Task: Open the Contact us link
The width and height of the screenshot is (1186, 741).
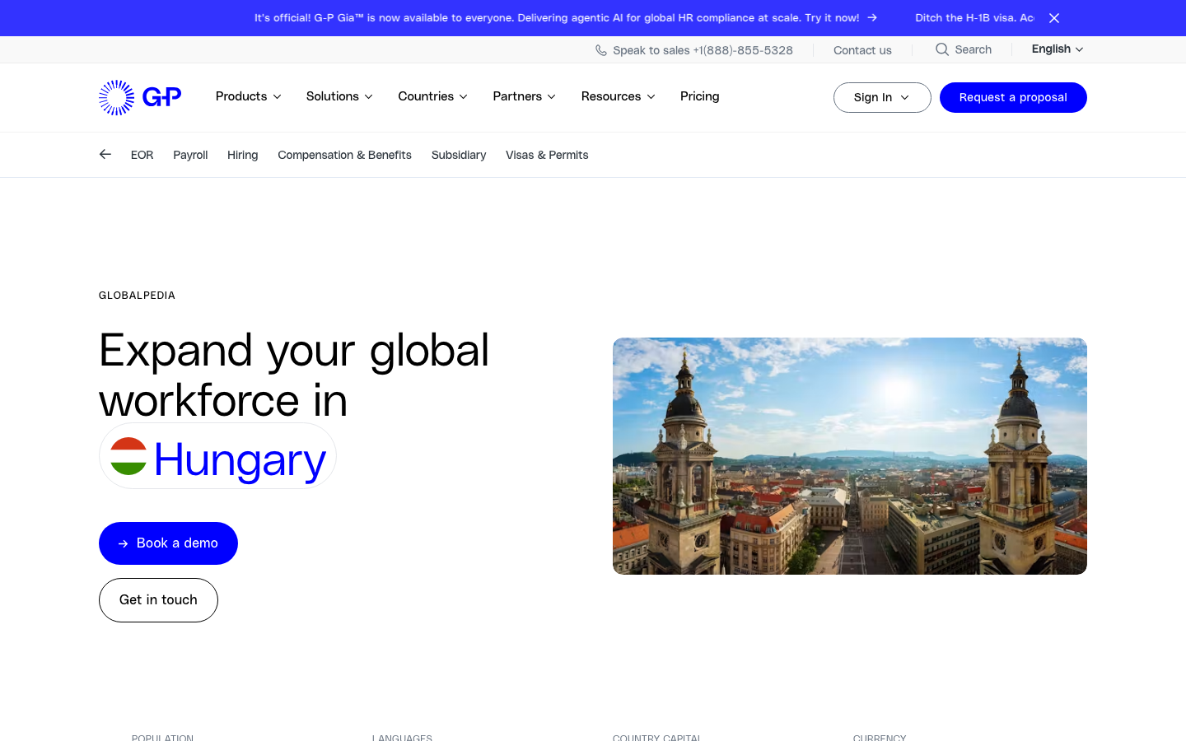Action: (x=862, y=50)
